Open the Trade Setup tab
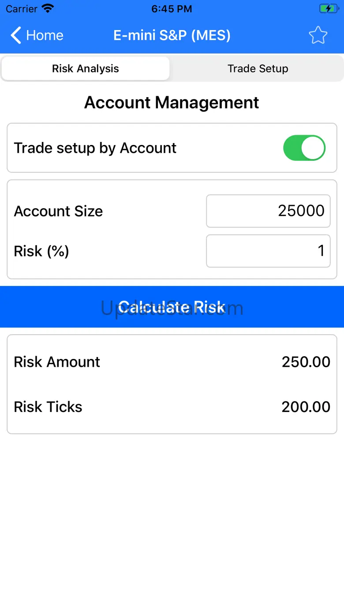 (x=258, y=69)
